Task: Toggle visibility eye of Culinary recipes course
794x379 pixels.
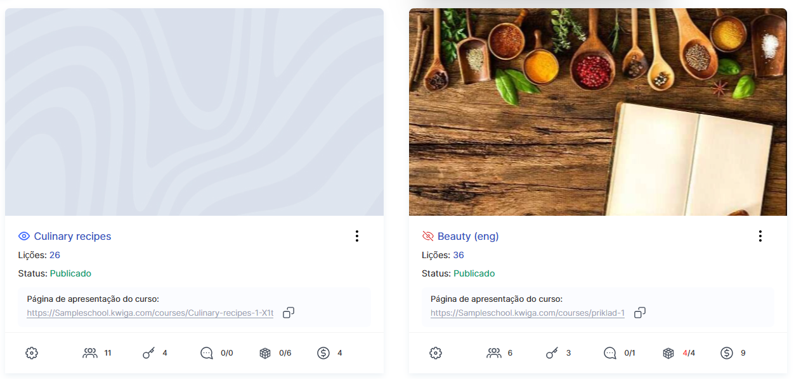Action: [24, 236]
